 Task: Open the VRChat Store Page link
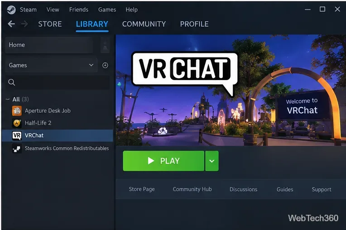click(x=142, y=189)
